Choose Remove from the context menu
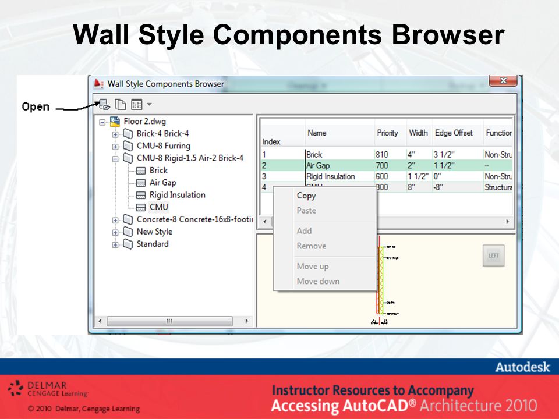This screenshot has height=419, width=559. 311,246
